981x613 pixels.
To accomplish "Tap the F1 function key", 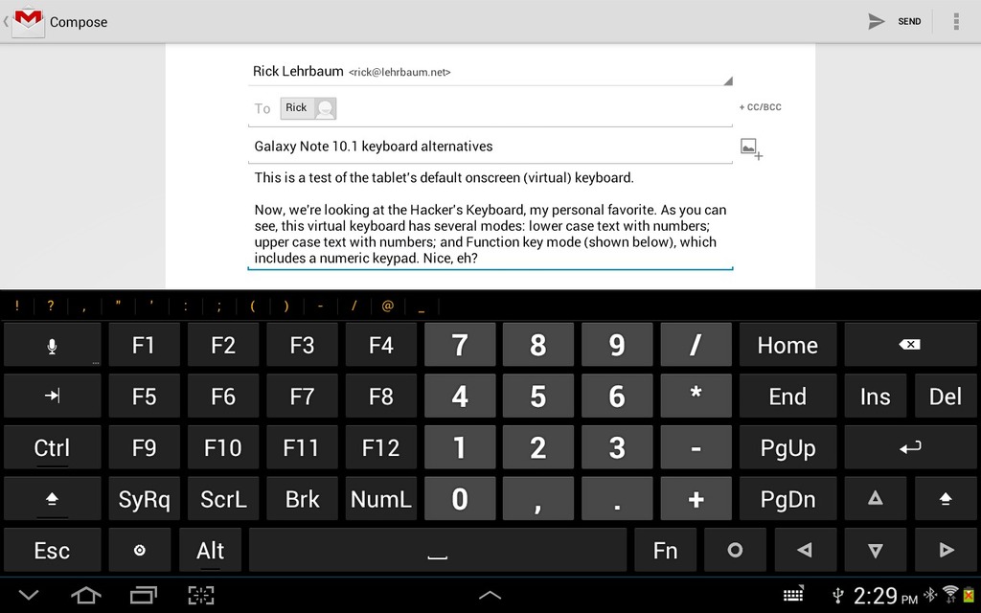I will (144, 345).
